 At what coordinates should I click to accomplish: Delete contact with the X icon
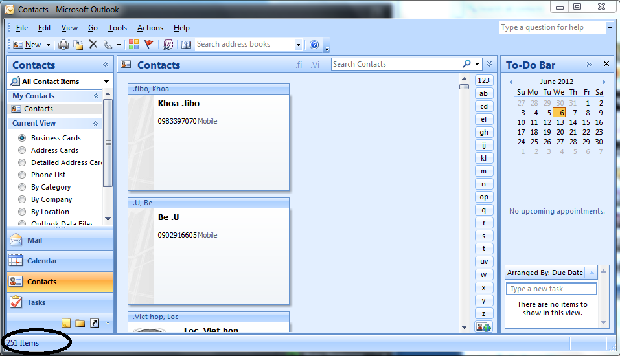coord(93,44)
